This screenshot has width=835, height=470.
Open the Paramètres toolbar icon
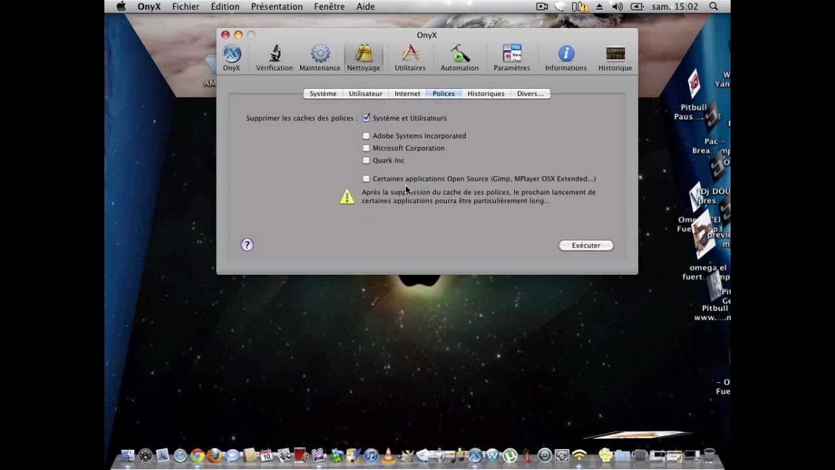point(511,58)
